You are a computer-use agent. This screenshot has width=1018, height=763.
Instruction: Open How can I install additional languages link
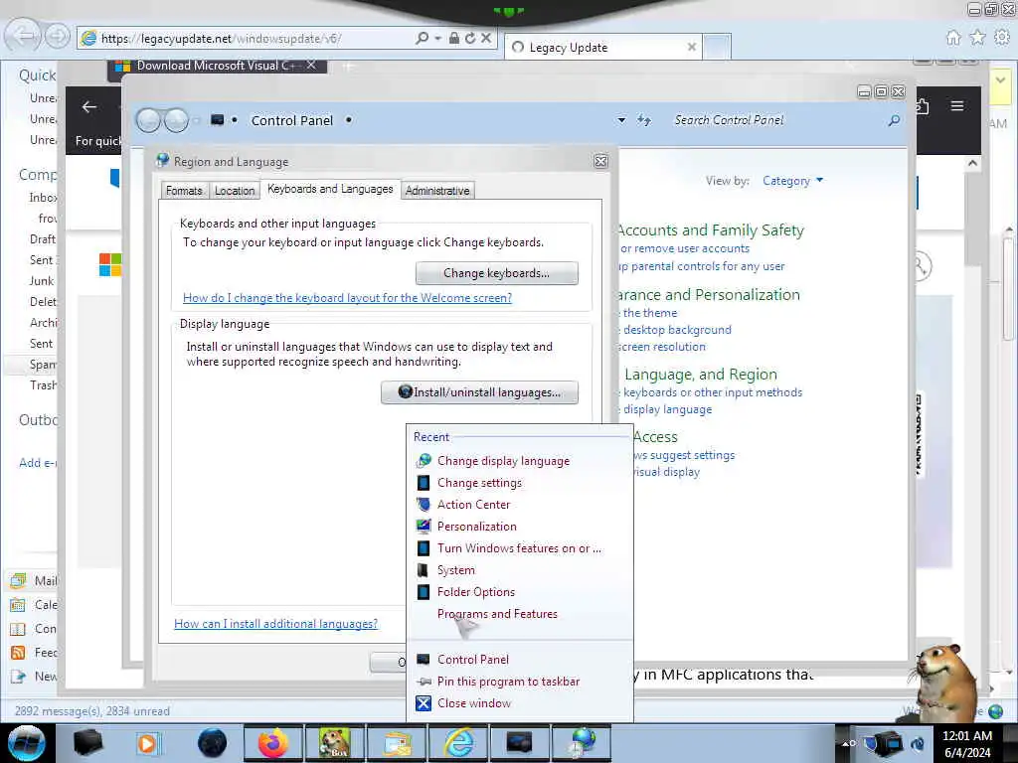pyautogui.click(x=276, y=624)
